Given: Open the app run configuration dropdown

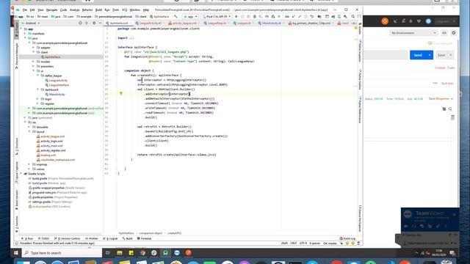Looking at the screenshot, I should click(190, 17).
